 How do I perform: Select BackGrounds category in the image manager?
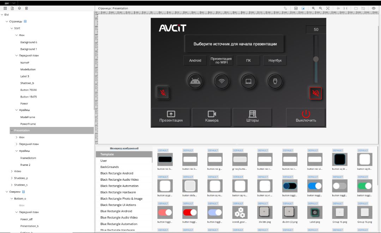(109, 167)
